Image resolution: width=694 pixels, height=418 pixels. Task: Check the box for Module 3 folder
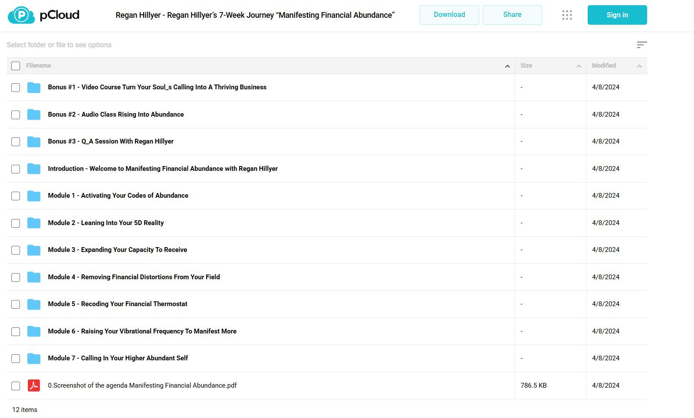[x=16, y=250]
